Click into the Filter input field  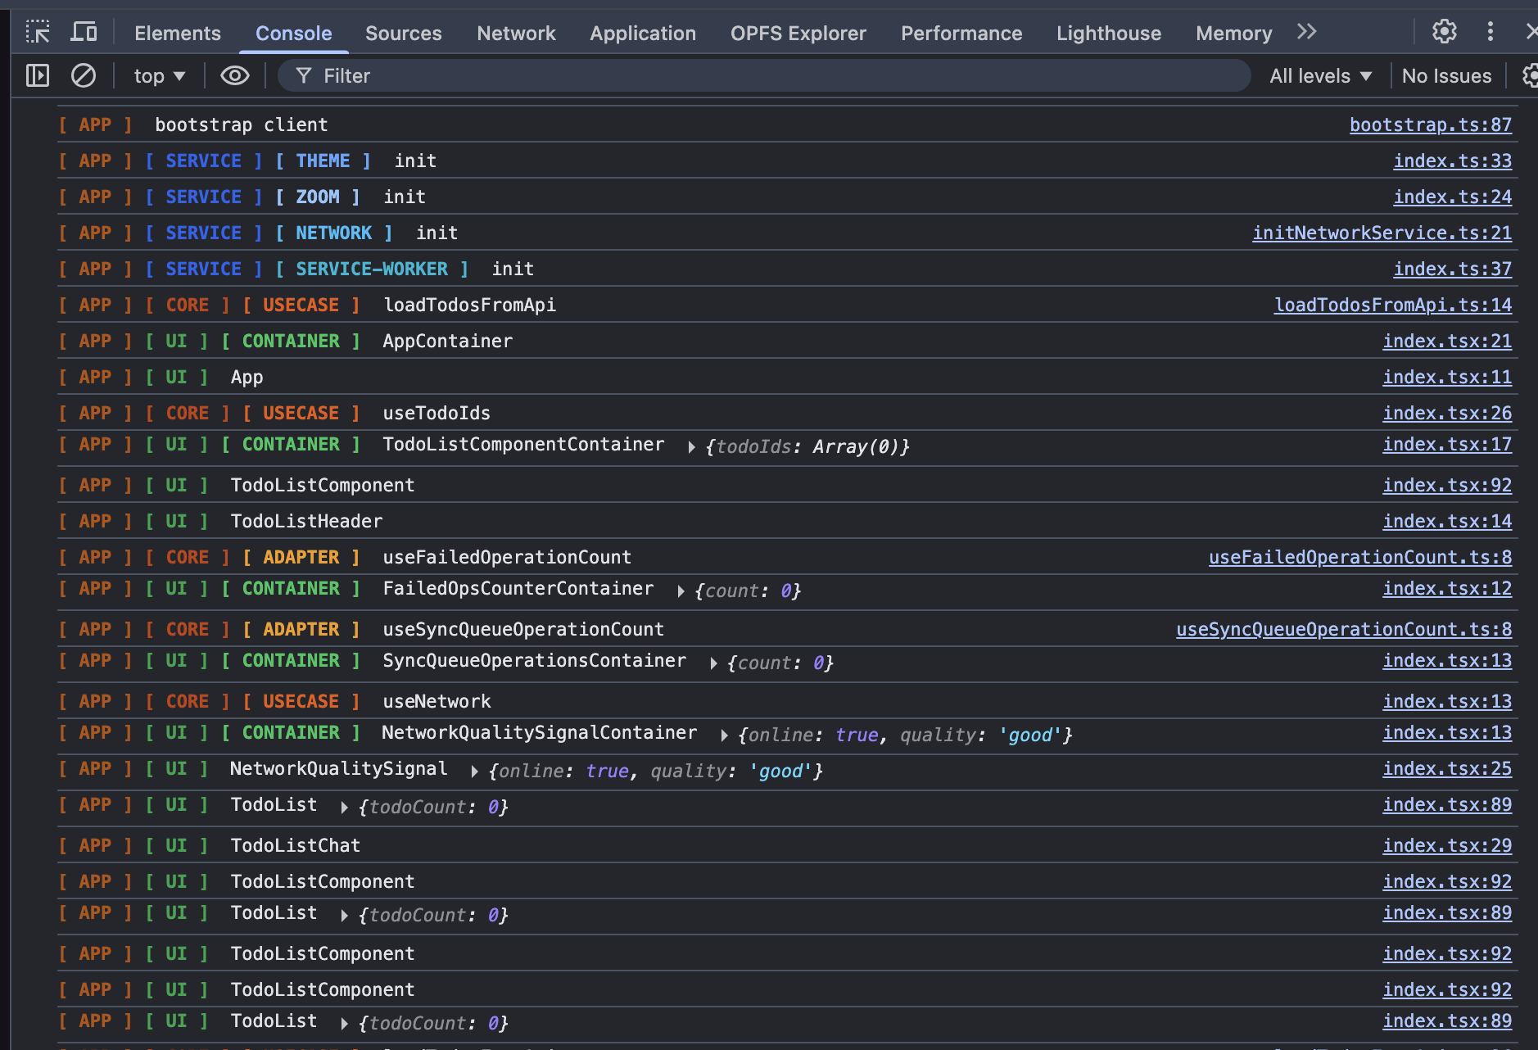(764, 76)
